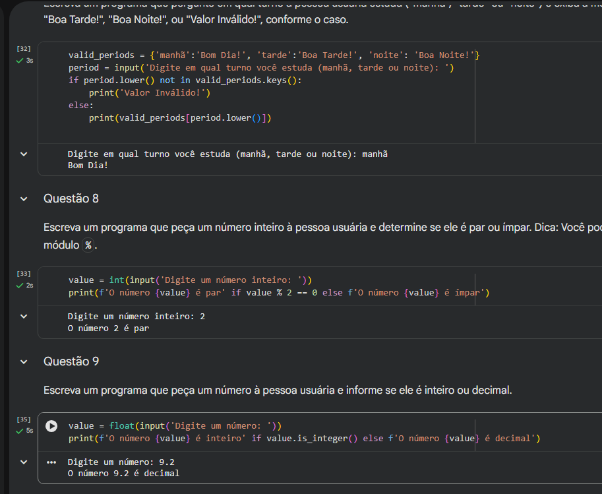Viewport: 602px width, 494px height.
Task: Click the output 'Digite um número inteiro: 2'
Action: pos(136,317)
